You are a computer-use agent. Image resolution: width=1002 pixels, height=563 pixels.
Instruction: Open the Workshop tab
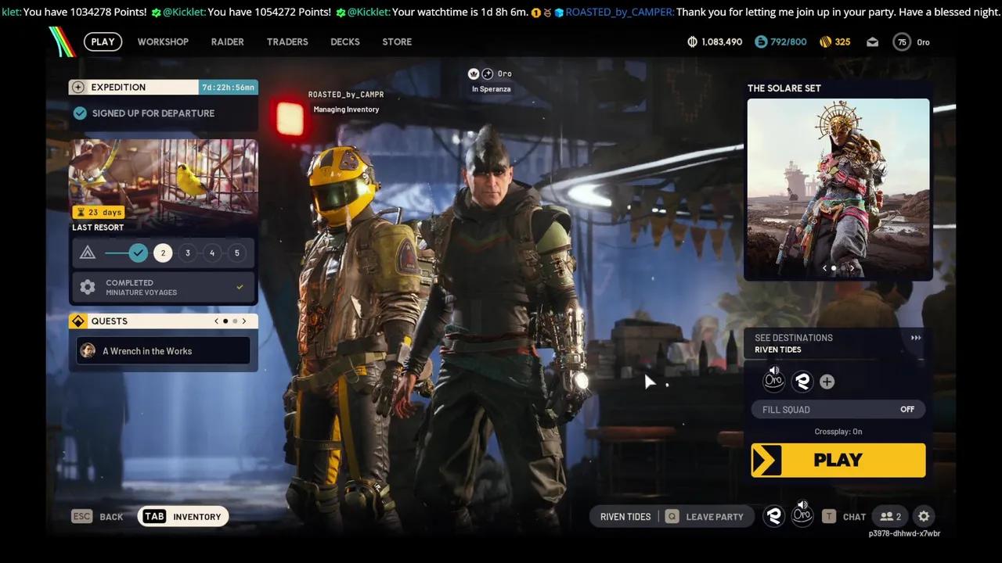point(163,42)
